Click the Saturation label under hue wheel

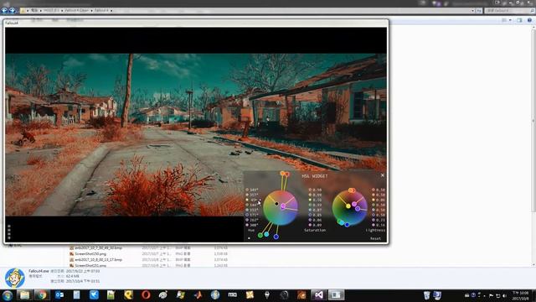(x=315, y=231)
